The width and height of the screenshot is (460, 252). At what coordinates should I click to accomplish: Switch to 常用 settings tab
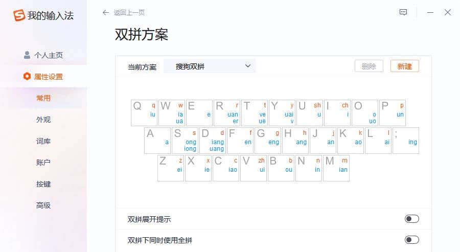pos(43,98)
